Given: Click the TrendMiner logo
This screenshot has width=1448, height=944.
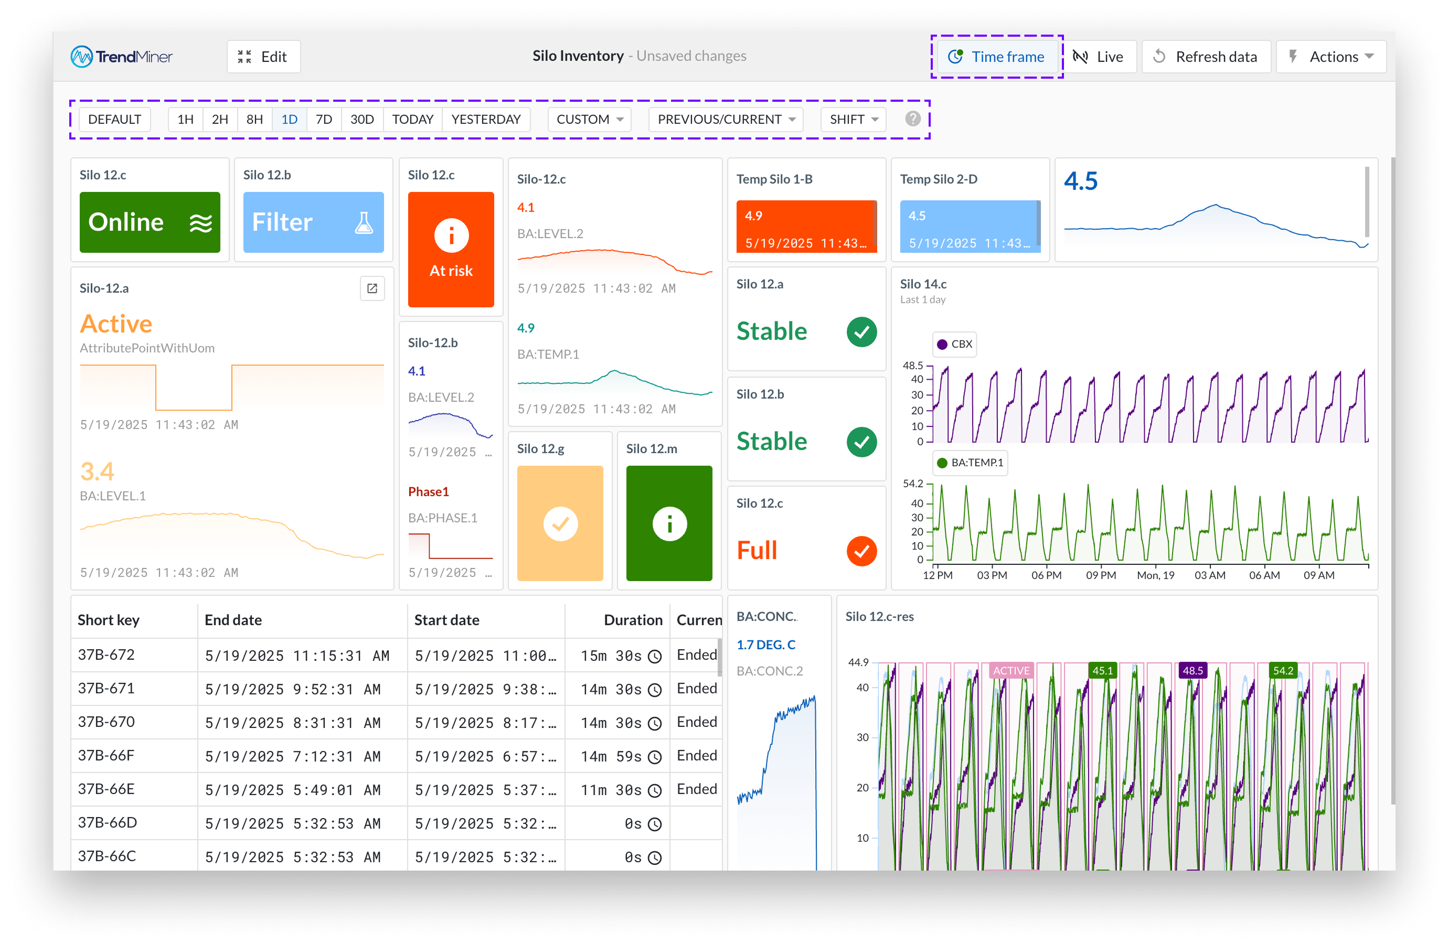Looking at the screenshot, I should coord(122,57).
